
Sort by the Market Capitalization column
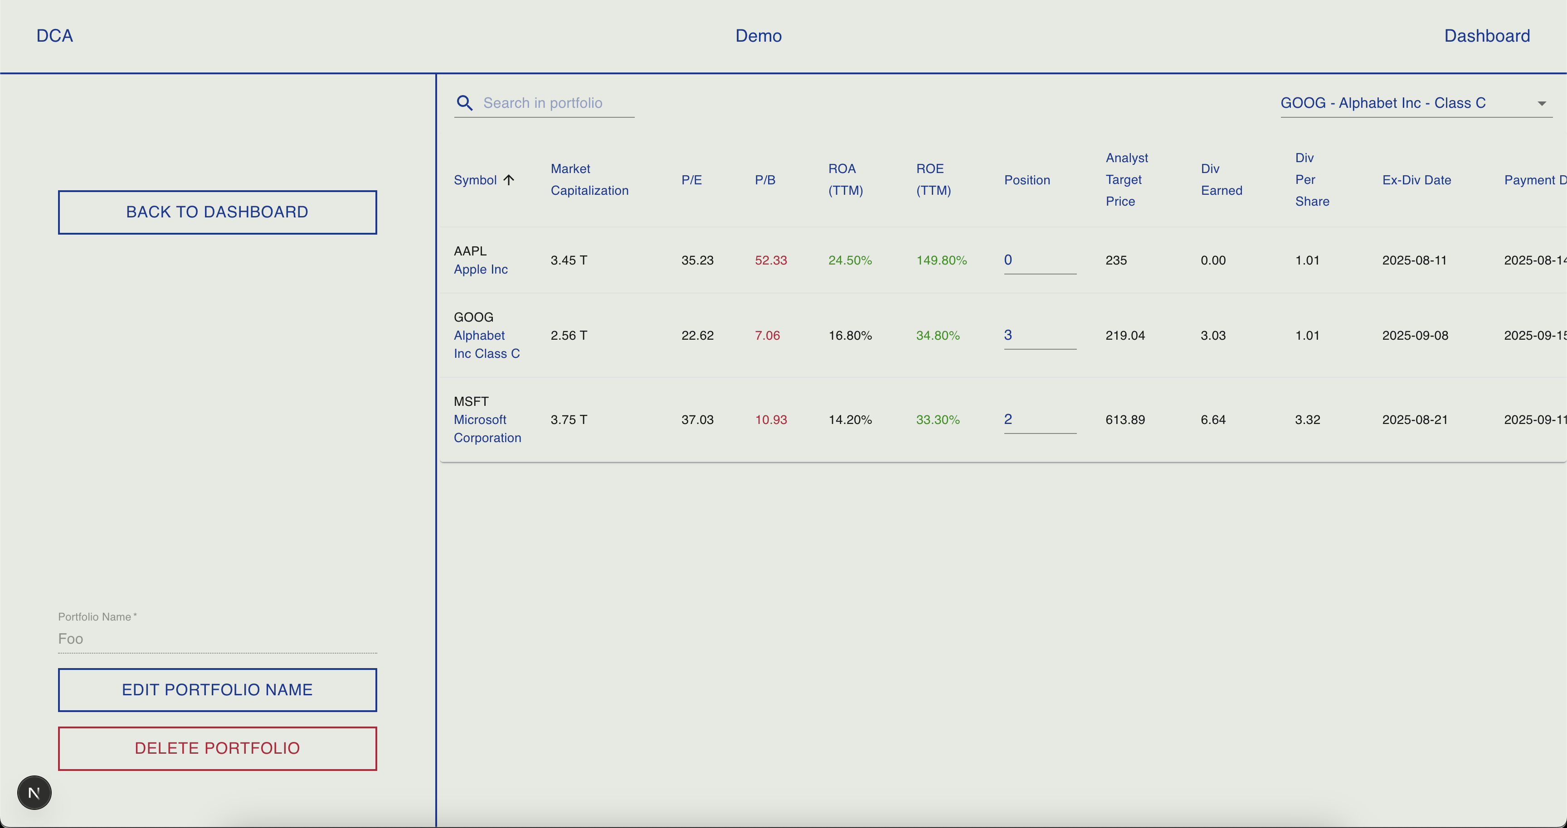[x=589, y=179]
